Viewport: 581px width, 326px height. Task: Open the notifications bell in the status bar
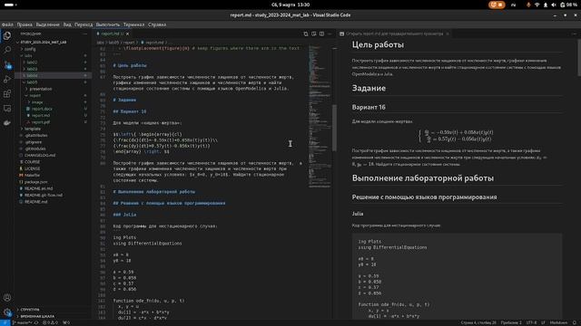(575, 322)
